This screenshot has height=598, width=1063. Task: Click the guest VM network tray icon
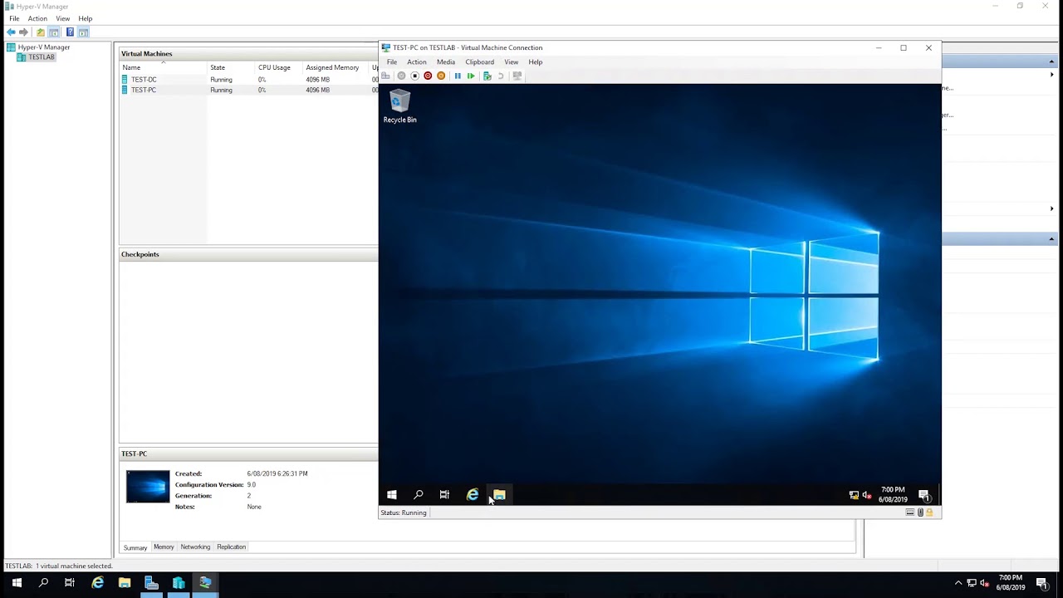coord(854,495)
